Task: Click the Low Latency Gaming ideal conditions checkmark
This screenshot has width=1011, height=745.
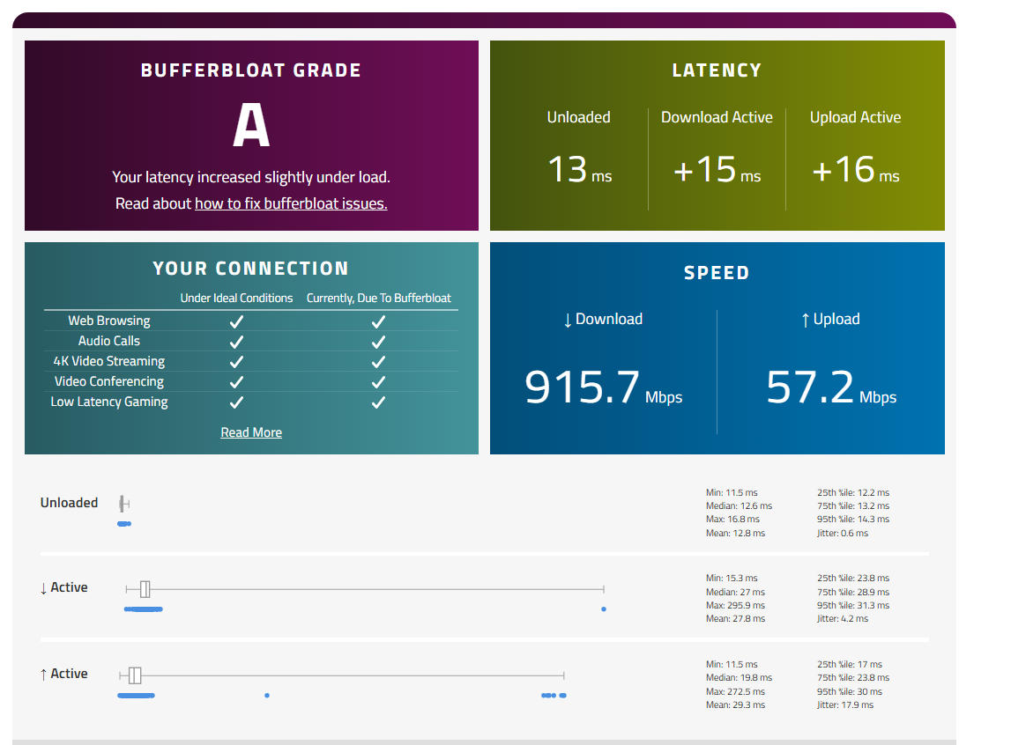Action: click(236, 402)
